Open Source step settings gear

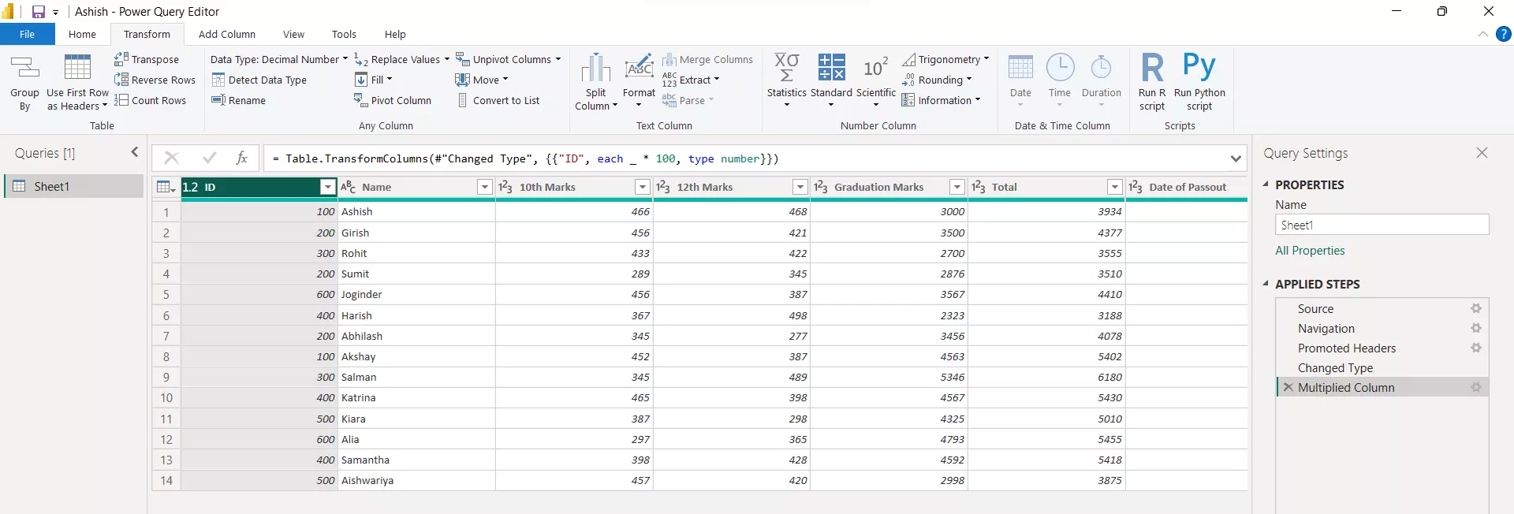click(x=1476, y=309)
